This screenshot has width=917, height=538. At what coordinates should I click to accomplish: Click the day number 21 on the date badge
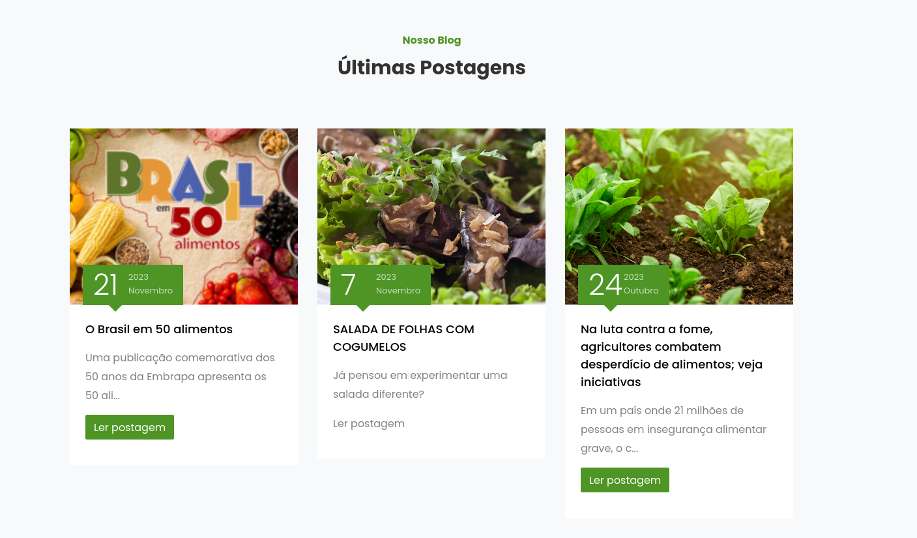pos(106,285)
